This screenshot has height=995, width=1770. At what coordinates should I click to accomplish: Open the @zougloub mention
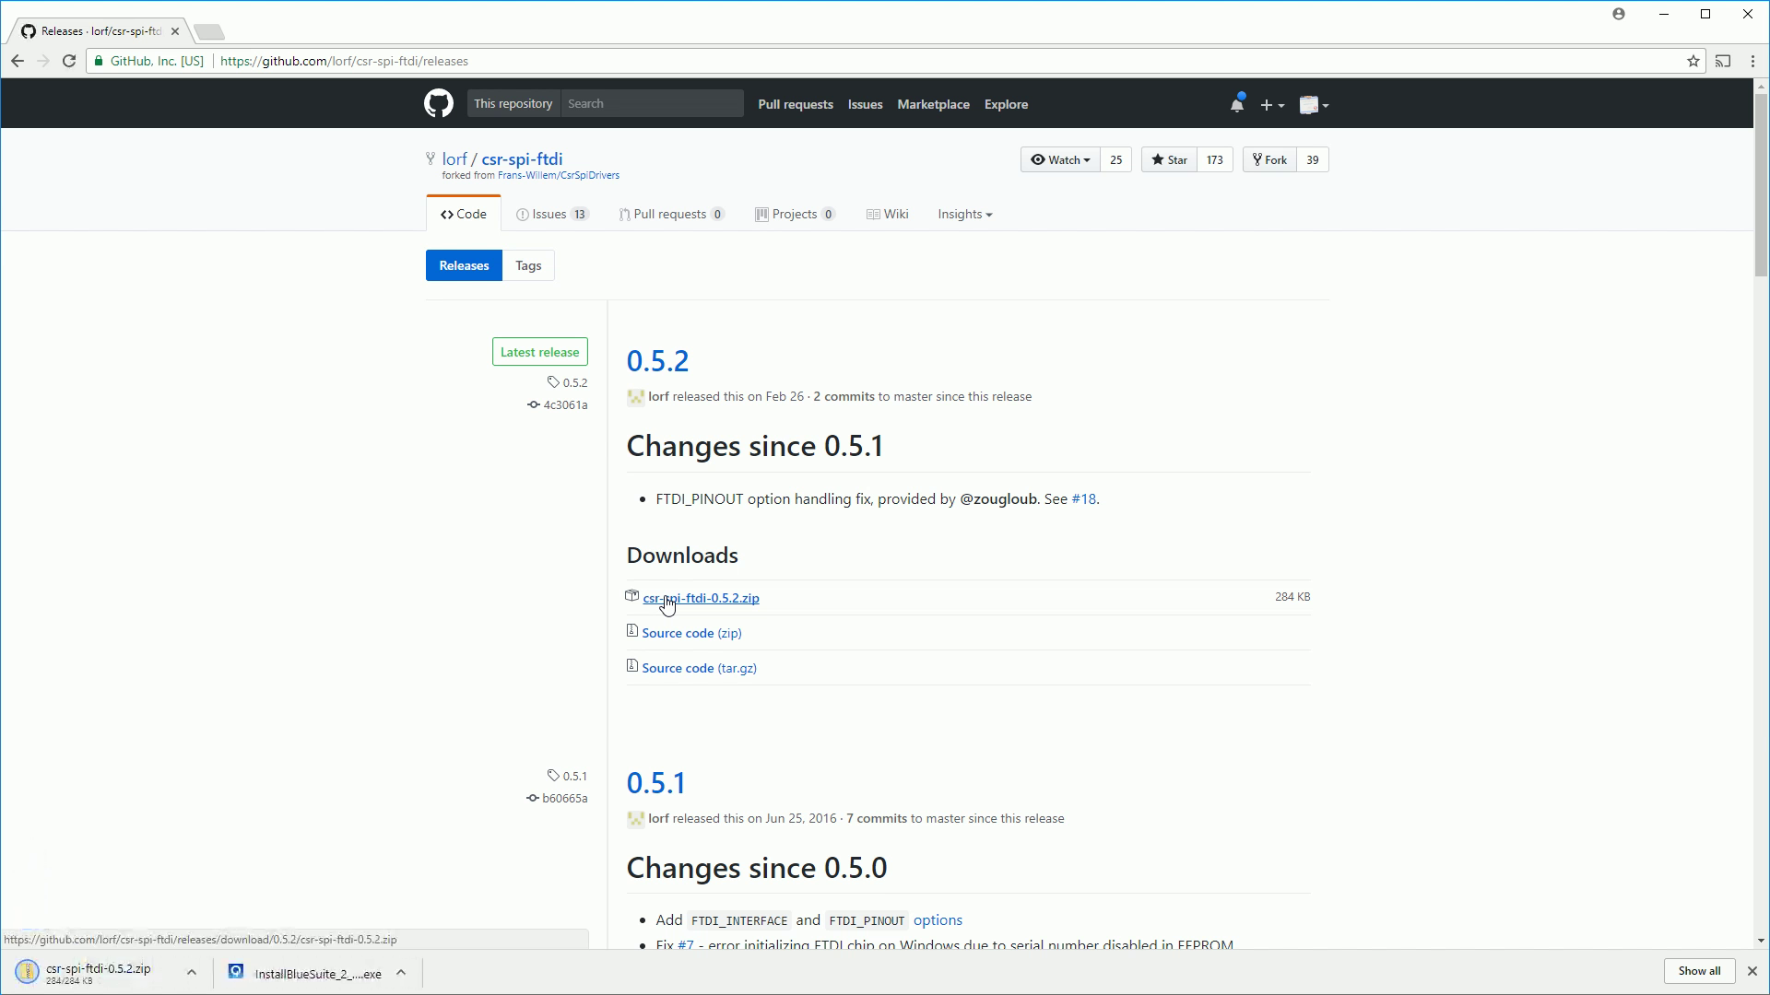pyautogui.click(x=998, y=498)
